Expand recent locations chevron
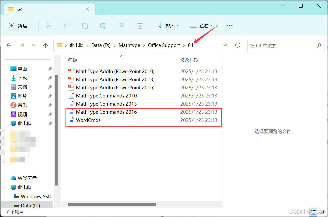This screenshot has height=217, width=328. pos(34,45)
